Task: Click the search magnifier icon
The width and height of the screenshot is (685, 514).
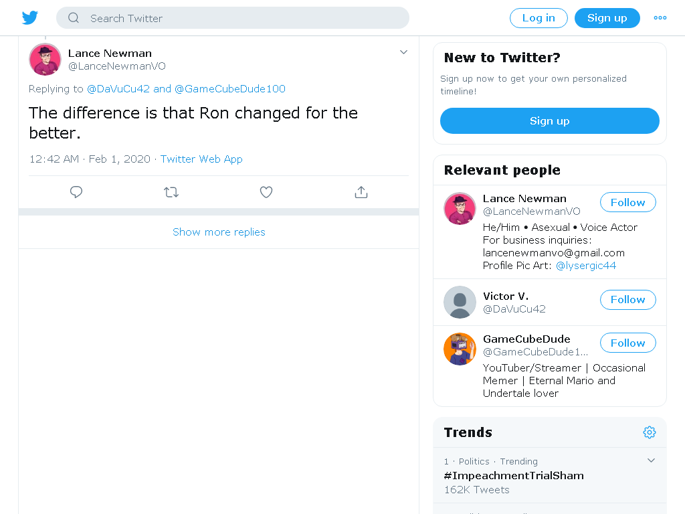Action: tap(74, 18)
